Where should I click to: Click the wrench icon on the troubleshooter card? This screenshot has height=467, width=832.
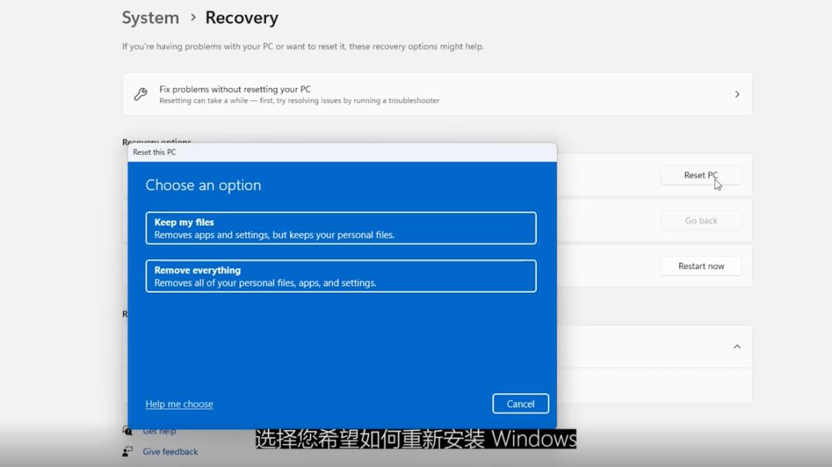pos(139,93)
